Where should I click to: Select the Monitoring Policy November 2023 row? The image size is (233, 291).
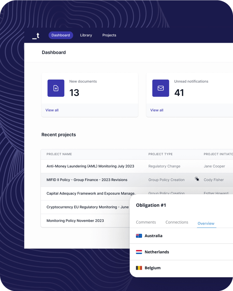pos(75,221)
